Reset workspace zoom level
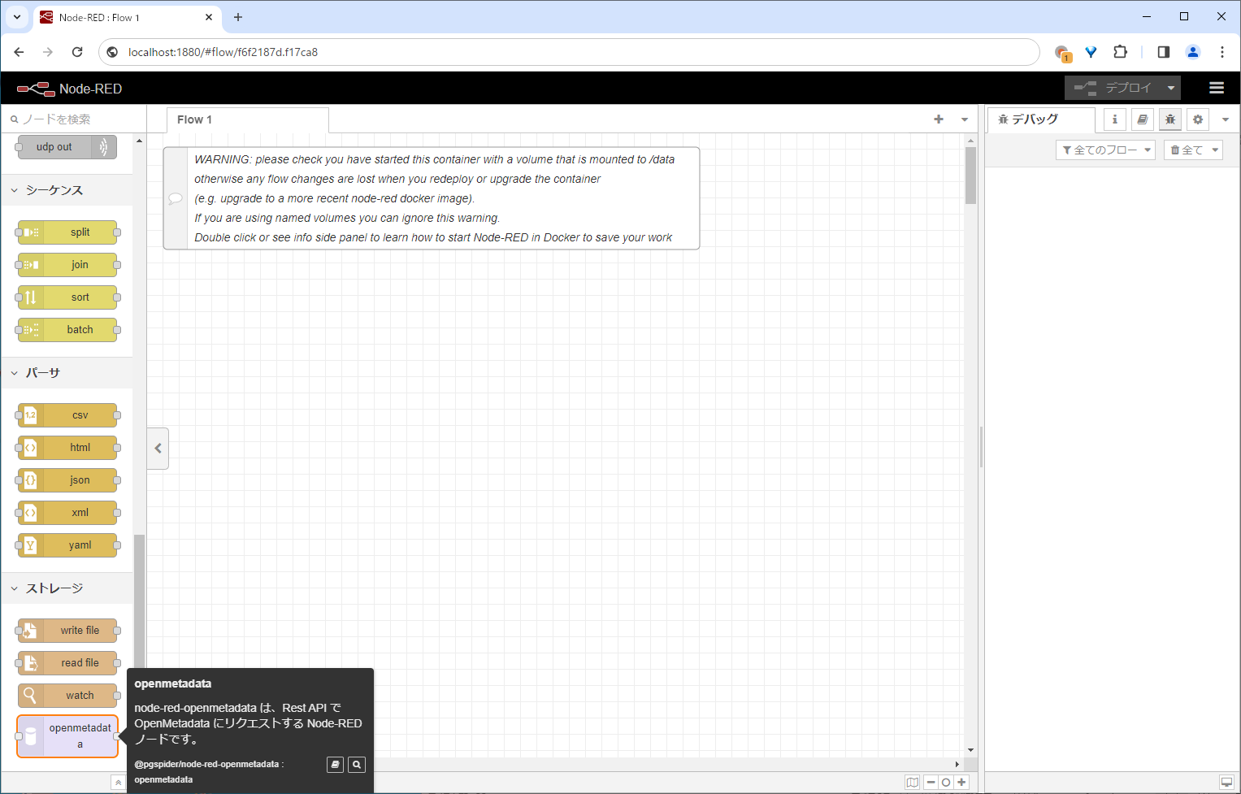The width and height of the screenshot is (1241, 794). 946,782
